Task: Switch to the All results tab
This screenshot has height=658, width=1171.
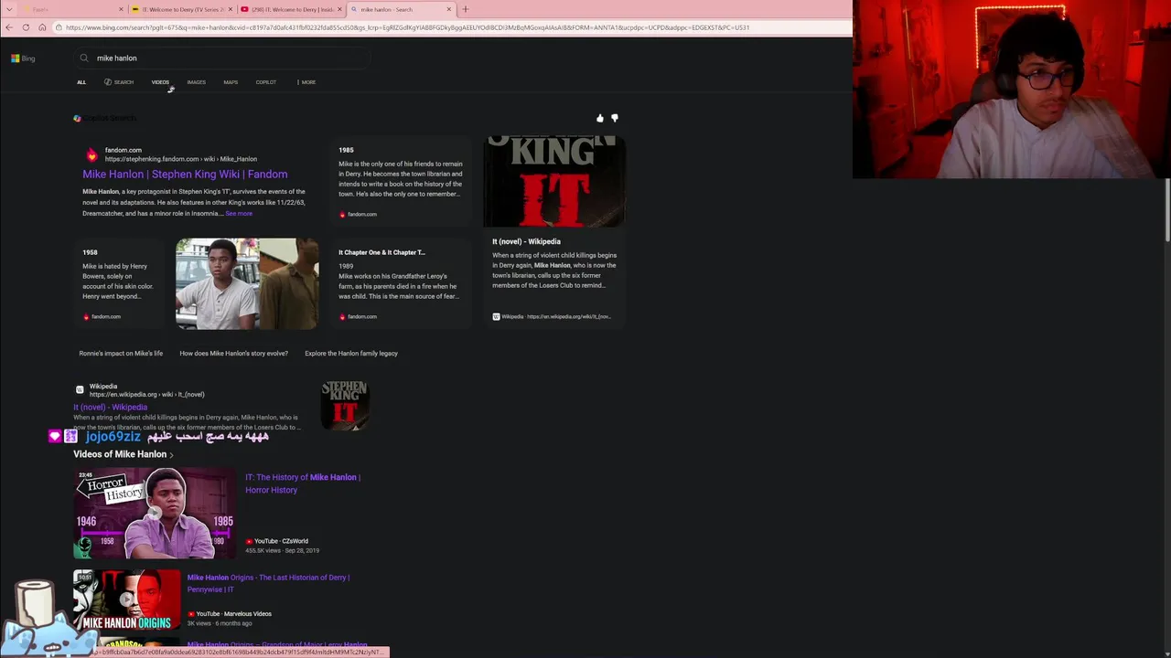Action: point(81,82)
